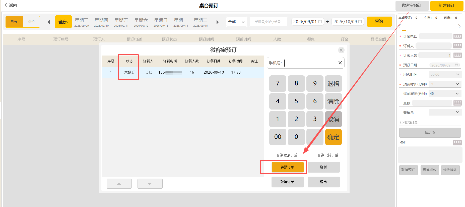Open keyboard icon beside 订餐人 field
This screenshot has height=207, width=465.
[x=457, y=46]
